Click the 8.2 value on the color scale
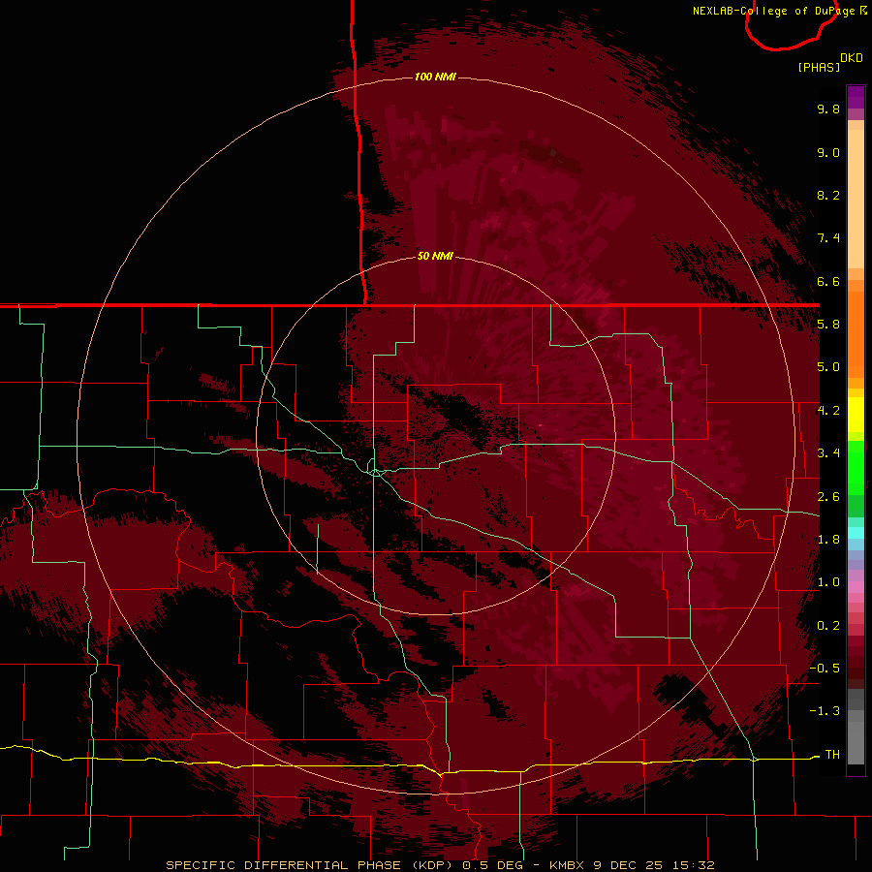This screenshot has width=872, height=872. (x=828, y=195)
